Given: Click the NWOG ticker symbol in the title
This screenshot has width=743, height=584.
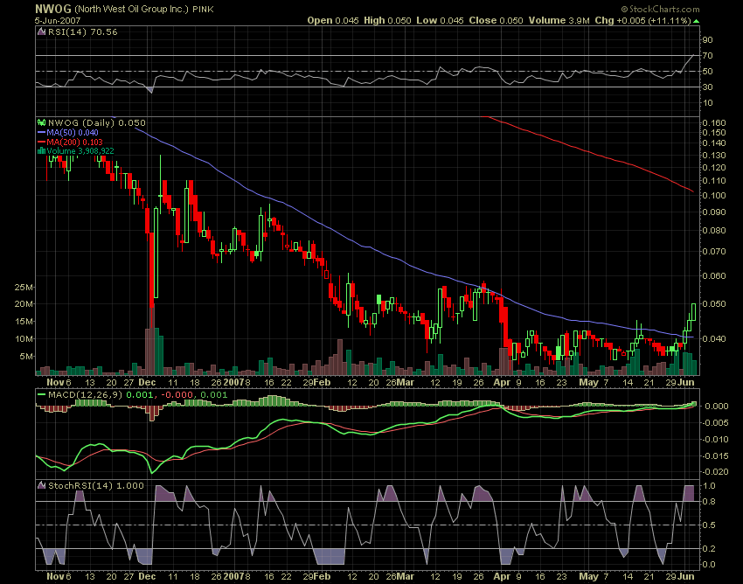Looking at the screenshot, I should point(53,9).
